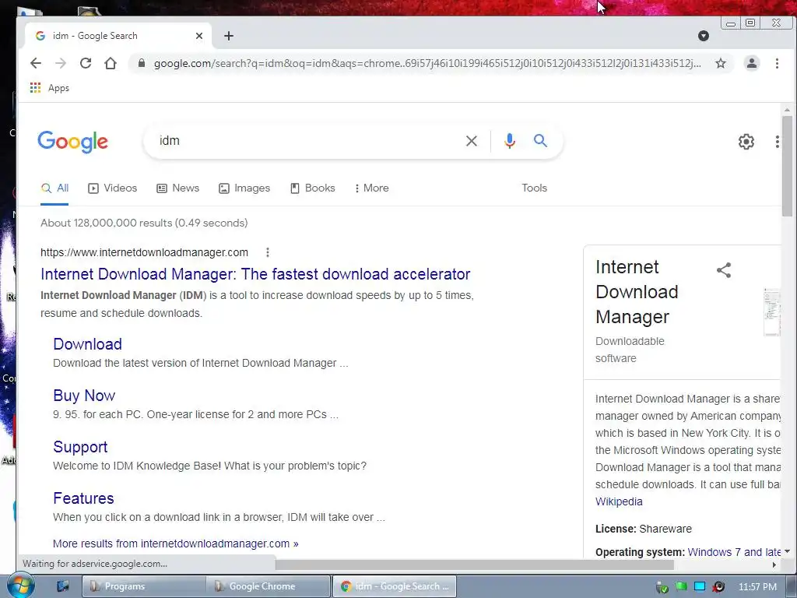
Task: Switch to the Videos results tab
Action: [x=112, y=188]
